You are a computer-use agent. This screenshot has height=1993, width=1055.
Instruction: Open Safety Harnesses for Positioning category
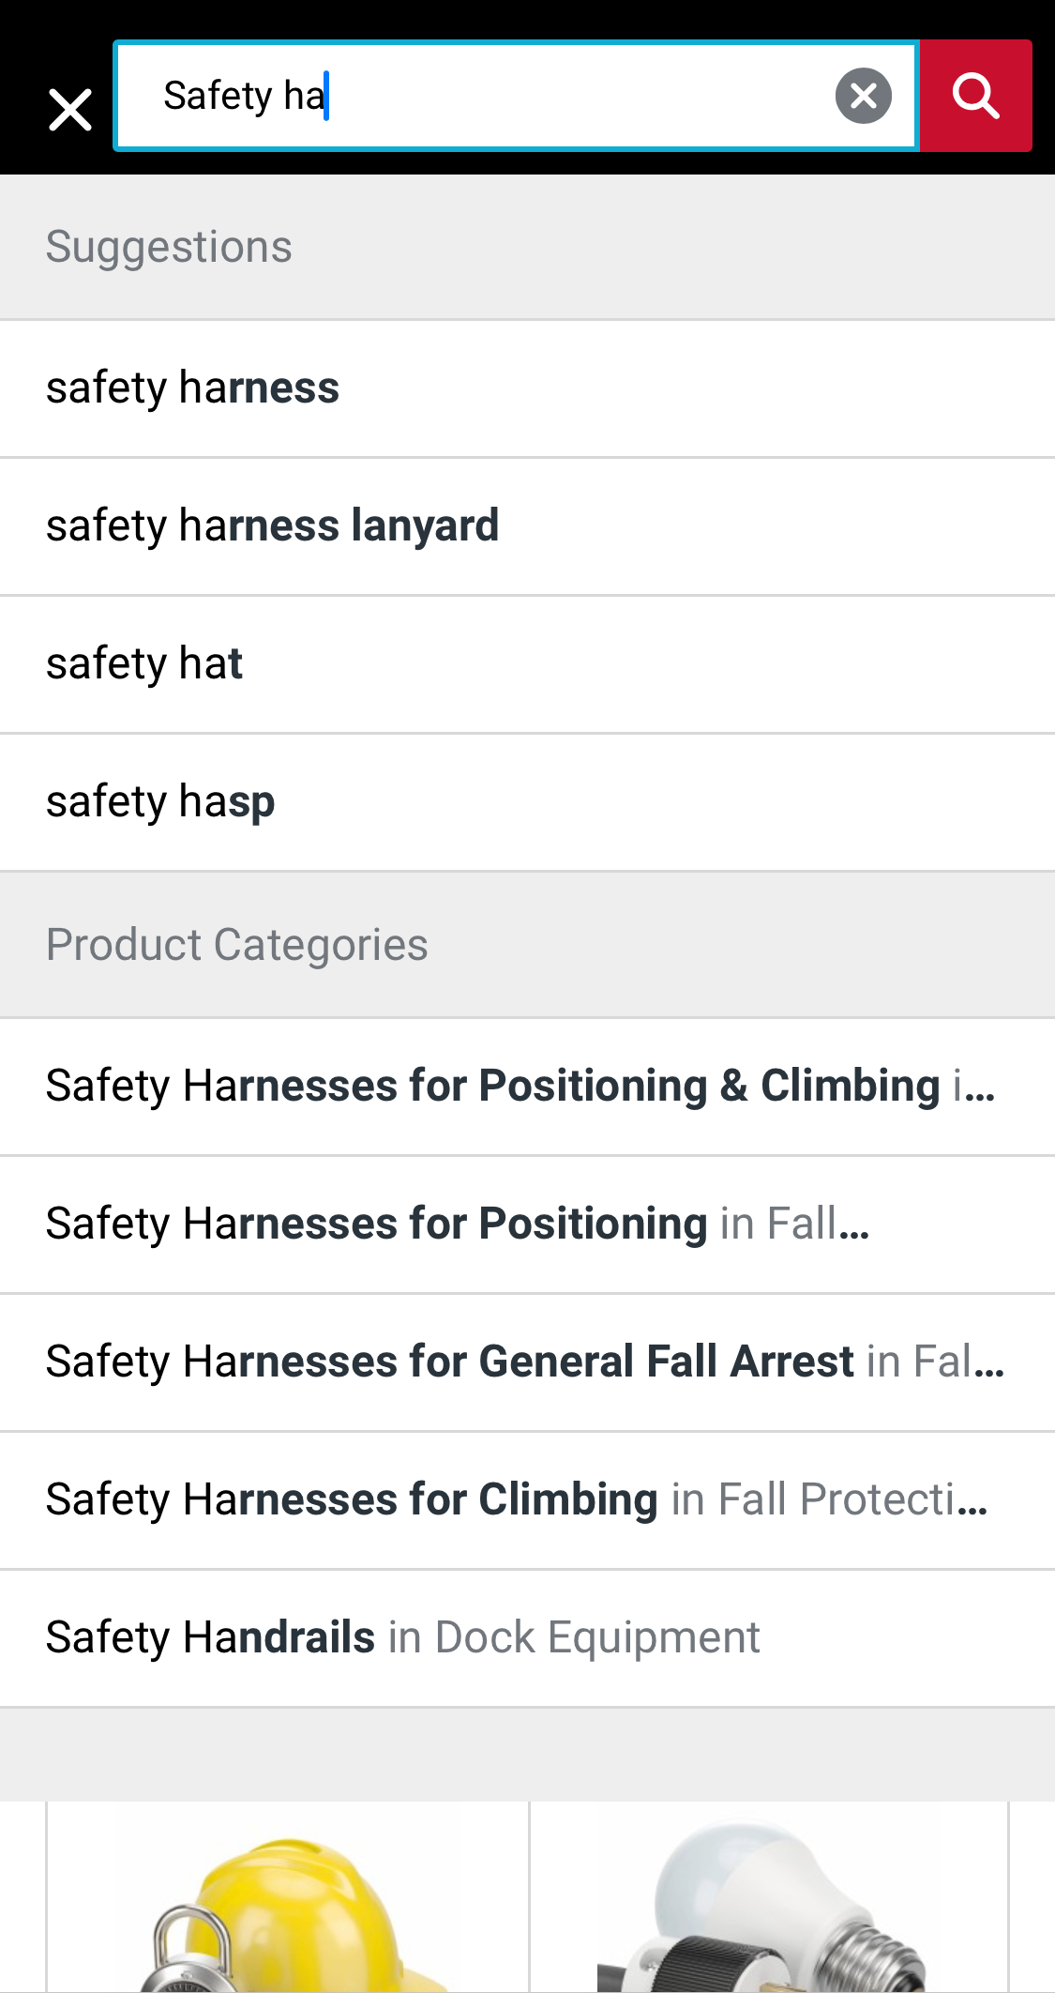[458, 1223]
